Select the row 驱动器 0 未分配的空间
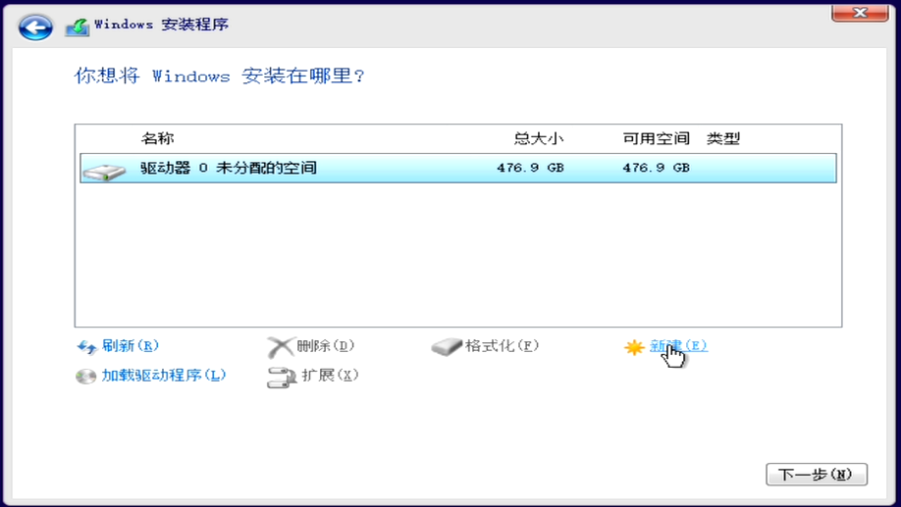901x507 pixels. pyautogui.click(x=458, y=169)
